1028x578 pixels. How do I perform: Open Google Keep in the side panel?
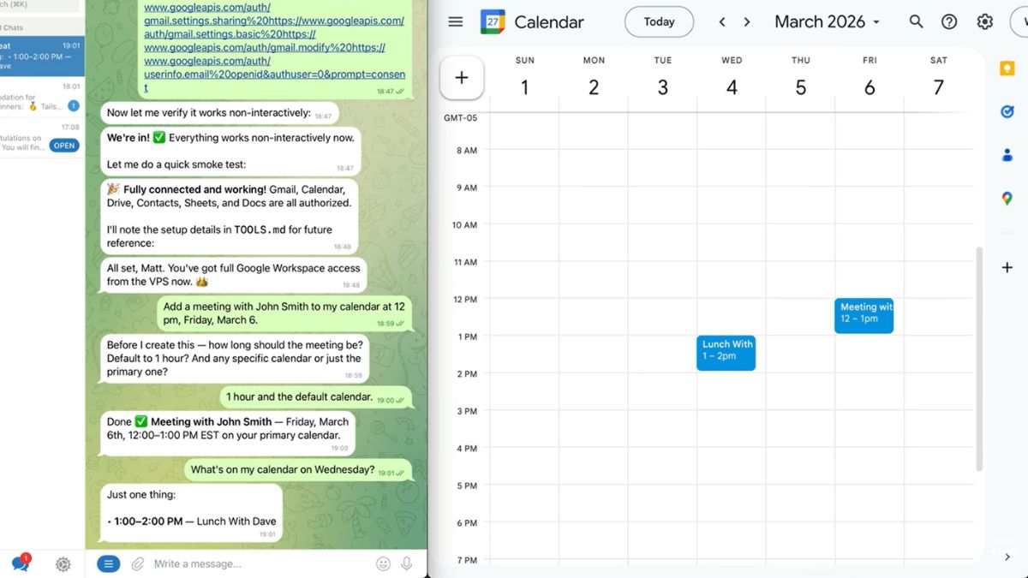click(1007, 69)
